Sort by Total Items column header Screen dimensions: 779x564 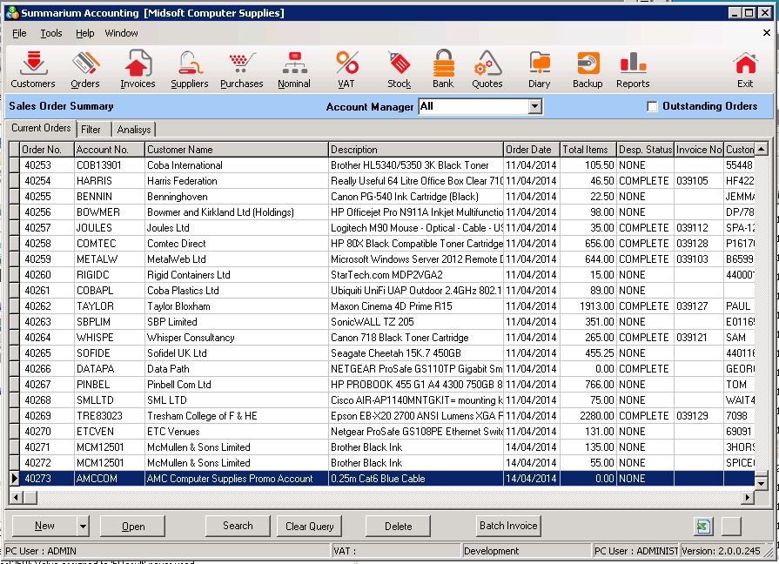click(x=588, y=149)
